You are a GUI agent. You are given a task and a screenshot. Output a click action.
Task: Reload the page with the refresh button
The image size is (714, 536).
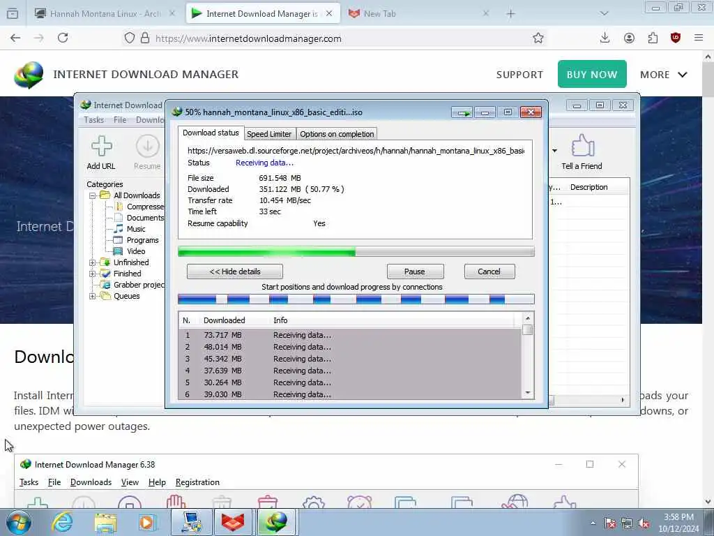pyautogui.click(x=63, y=38)
